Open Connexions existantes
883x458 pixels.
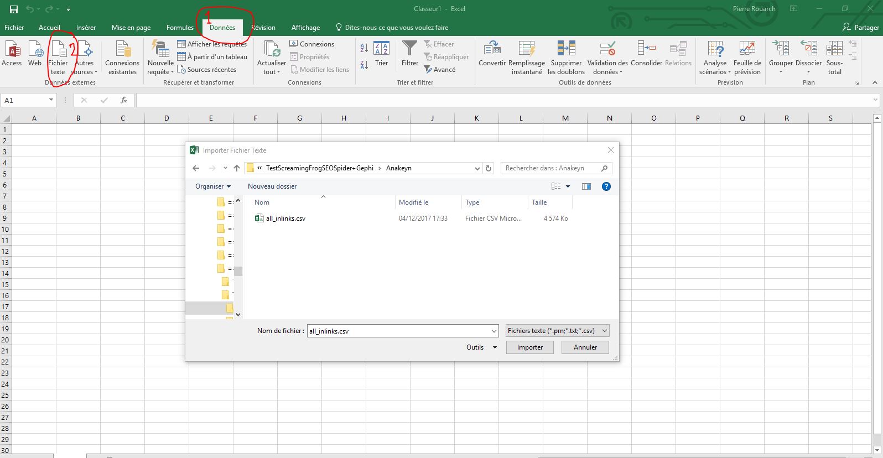122,58
